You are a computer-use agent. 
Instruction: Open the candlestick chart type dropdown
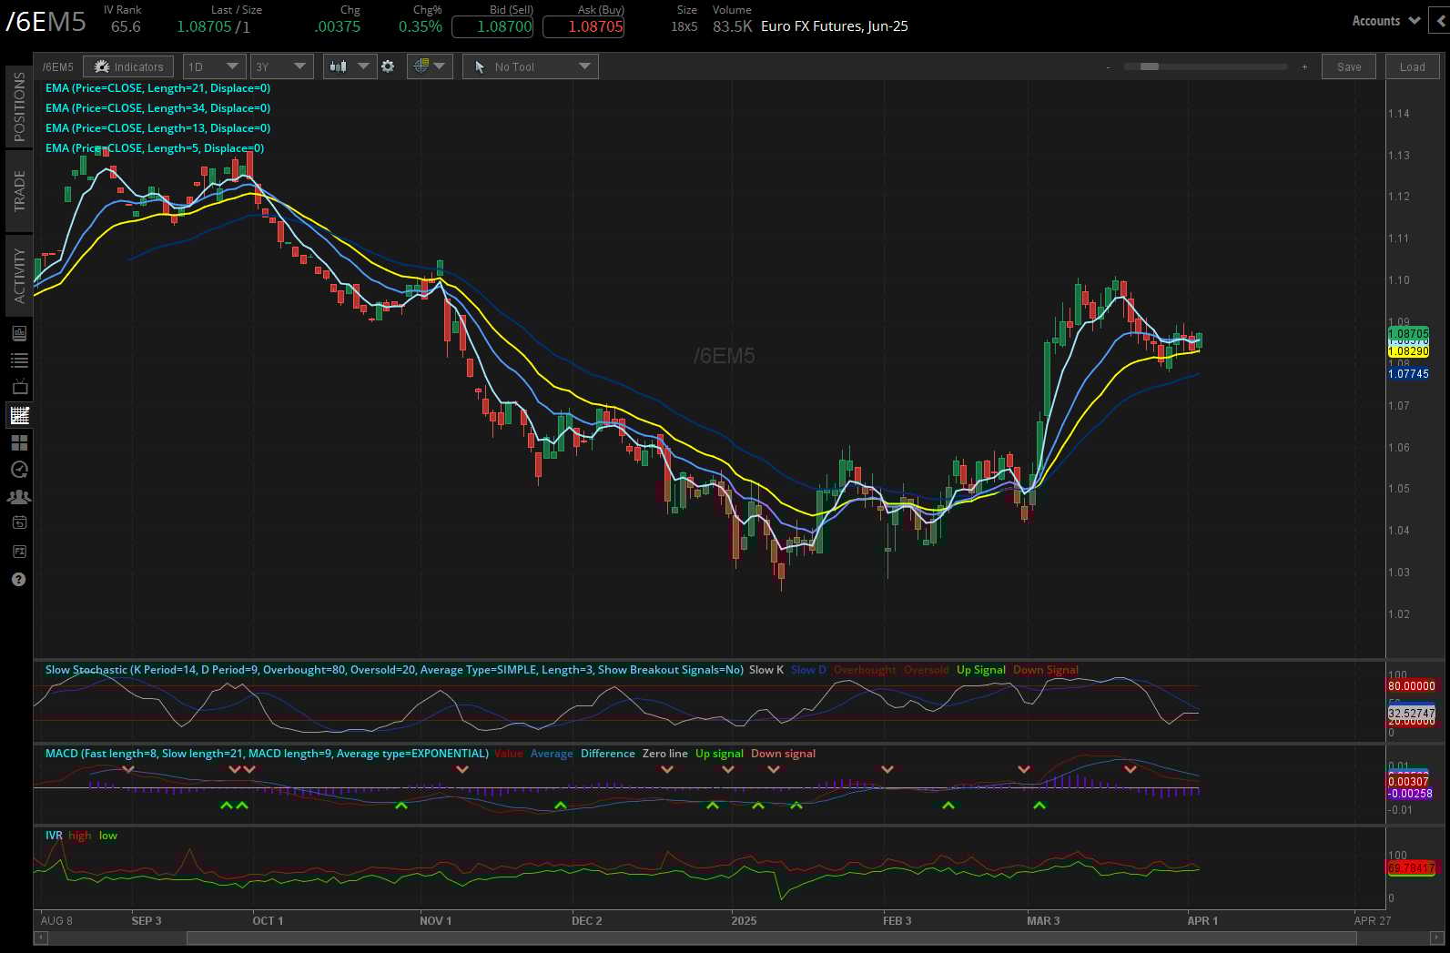tap(350, 66)
